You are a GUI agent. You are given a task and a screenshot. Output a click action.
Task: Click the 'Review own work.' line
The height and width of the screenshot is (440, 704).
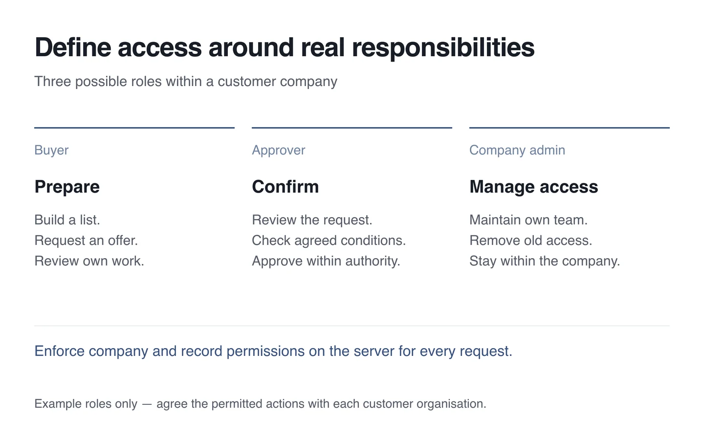89,261
